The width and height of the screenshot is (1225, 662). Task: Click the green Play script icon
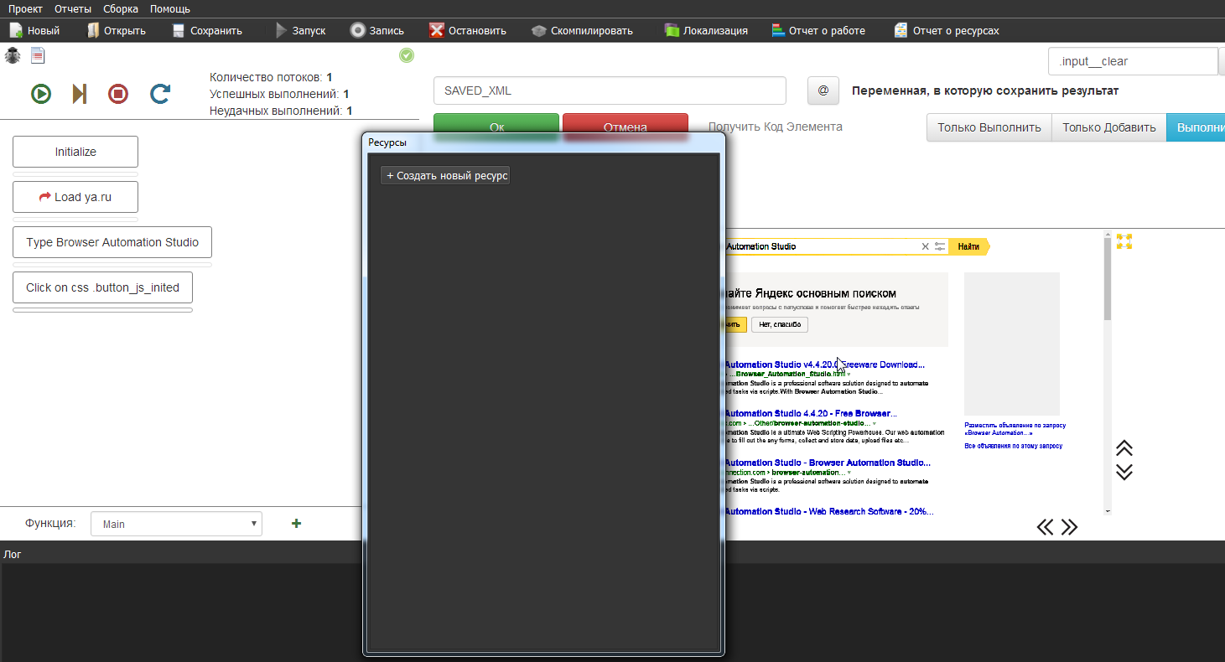(x=41, y=94)
